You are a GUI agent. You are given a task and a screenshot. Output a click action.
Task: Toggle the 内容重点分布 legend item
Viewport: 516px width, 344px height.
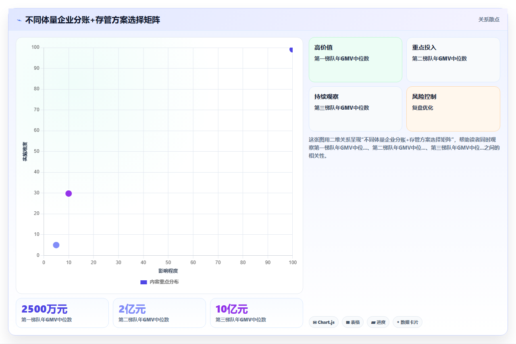coord(159,282)
